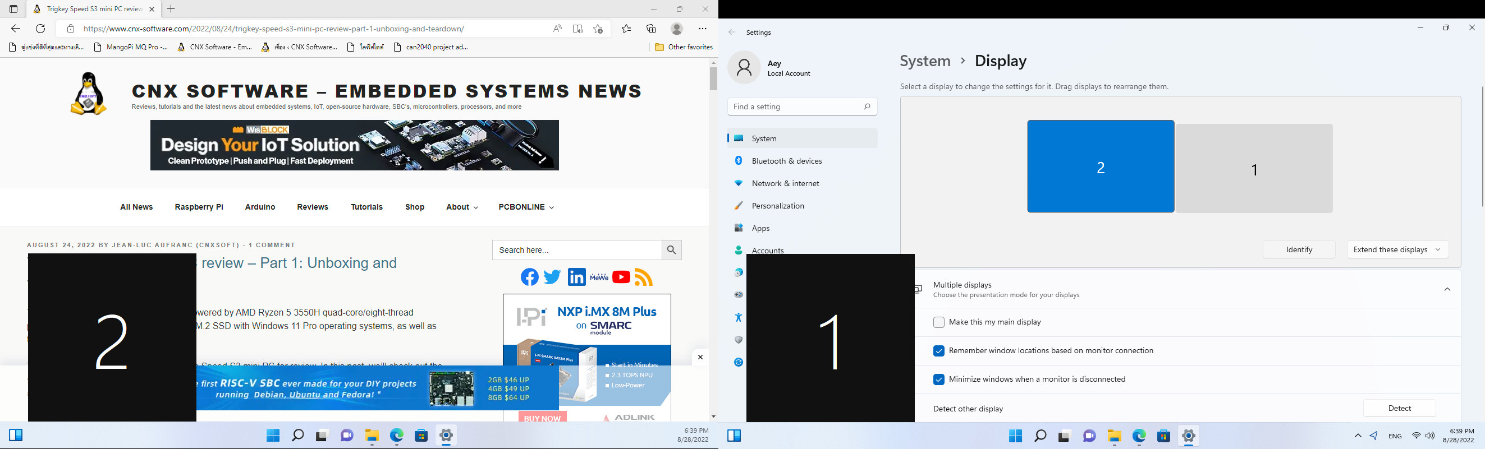Open Edge tab actions menu icon
The width and height of the screenshot is (1485, 449).
pyautogui.click(x=14, y=9)
